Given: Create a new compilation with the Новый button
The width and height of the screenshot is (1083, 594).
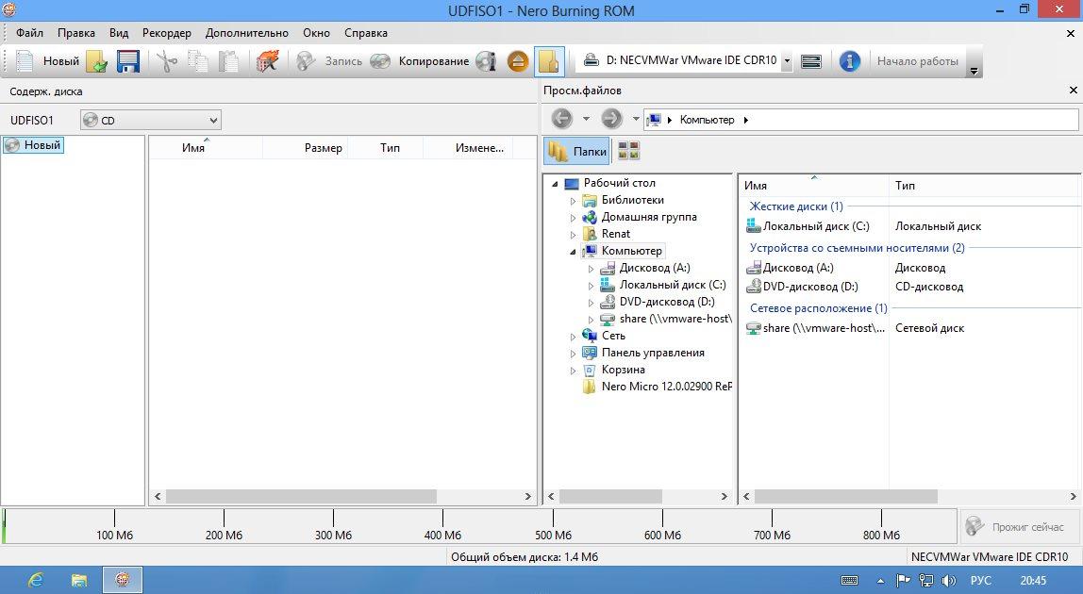Looking at the screenshot, I should (x=48, y=60).
